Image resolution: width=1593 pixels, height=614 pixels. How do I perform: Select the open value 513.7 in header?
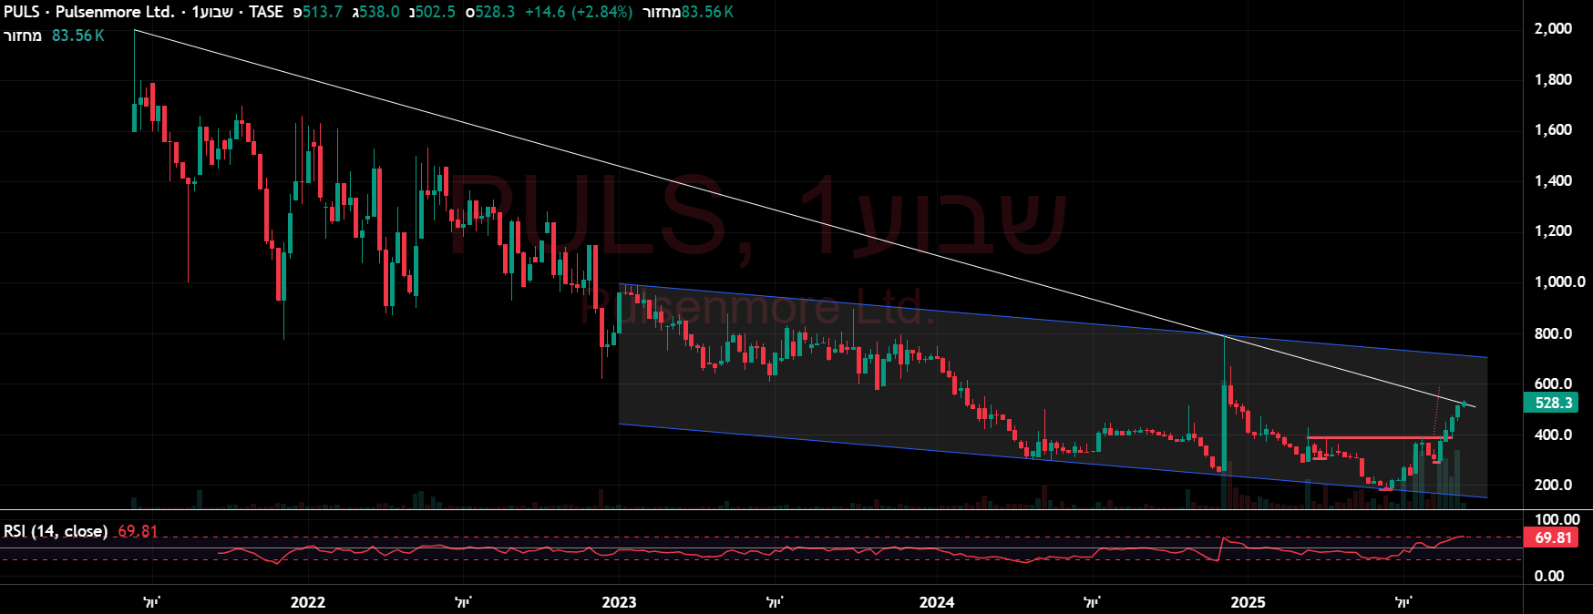coord(323,12)
